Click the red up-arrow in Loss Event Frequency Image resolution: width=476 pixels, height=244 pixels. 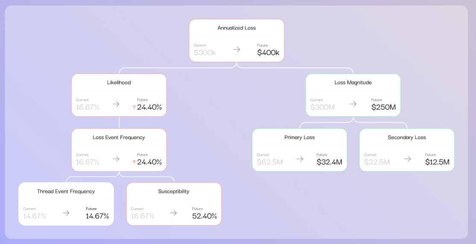[134, 162]
